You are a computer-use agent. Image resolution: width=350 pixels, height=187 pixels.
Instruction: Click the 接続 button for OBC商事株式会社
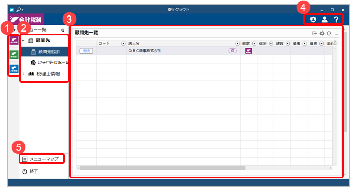coord(86,51)
